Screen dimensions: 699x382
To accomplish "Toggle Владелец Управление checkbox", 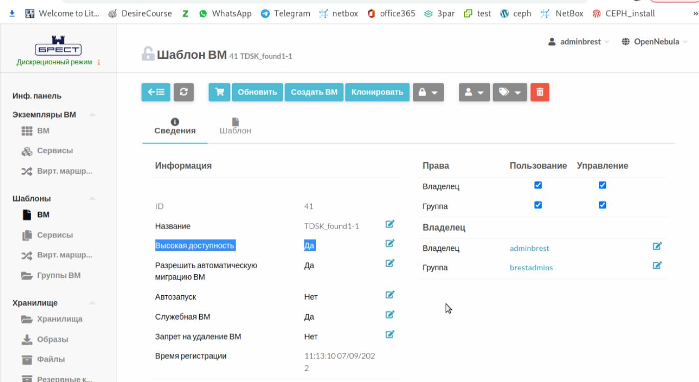I will pyautogui.click(x=602, y=185).
